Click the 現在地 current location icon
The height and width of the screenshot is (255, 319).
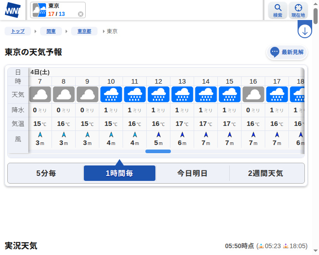298,10
